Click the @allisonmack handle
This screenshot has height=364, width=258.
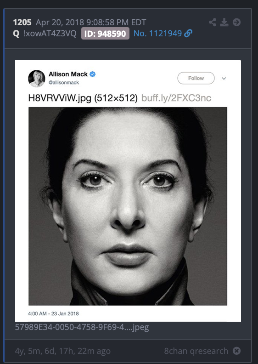point(64,82)
